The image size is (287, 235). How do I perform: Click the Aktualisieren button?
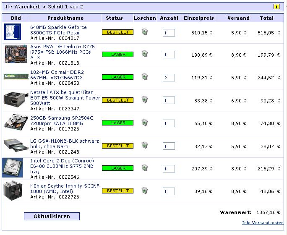(52, 217)
